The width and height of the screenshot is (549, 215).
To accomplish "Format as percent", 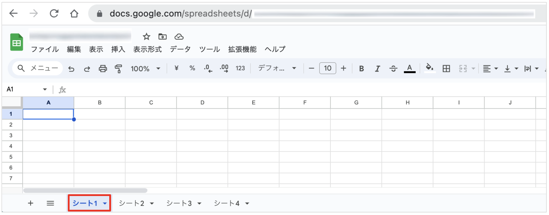I will click(x=192, y=68).
